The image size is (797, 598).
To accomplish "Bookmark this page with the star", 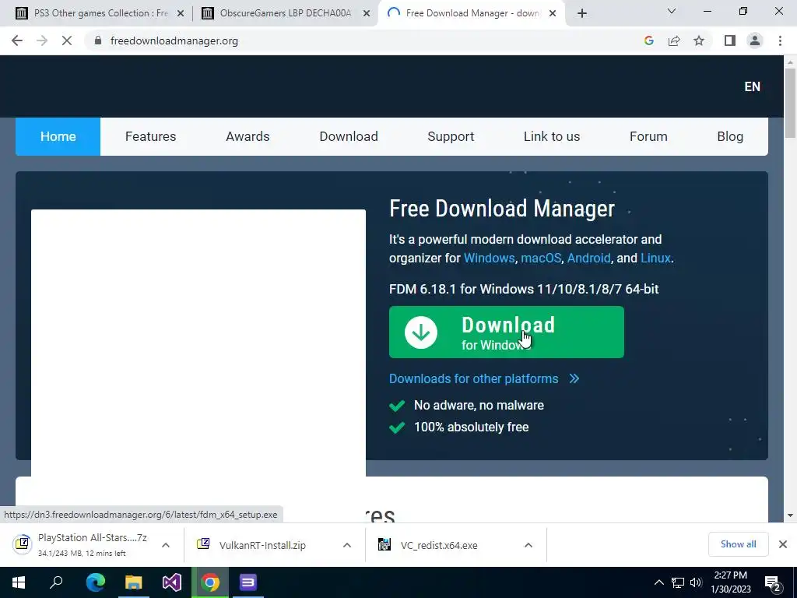I will click(699, 40).
